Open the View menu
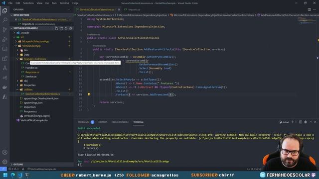Viewport: 319px width, 179px height. point(39,3)
